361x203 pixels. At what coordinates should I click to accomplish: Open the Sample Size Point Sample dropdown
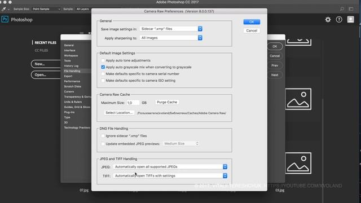[x=46, y=9]
